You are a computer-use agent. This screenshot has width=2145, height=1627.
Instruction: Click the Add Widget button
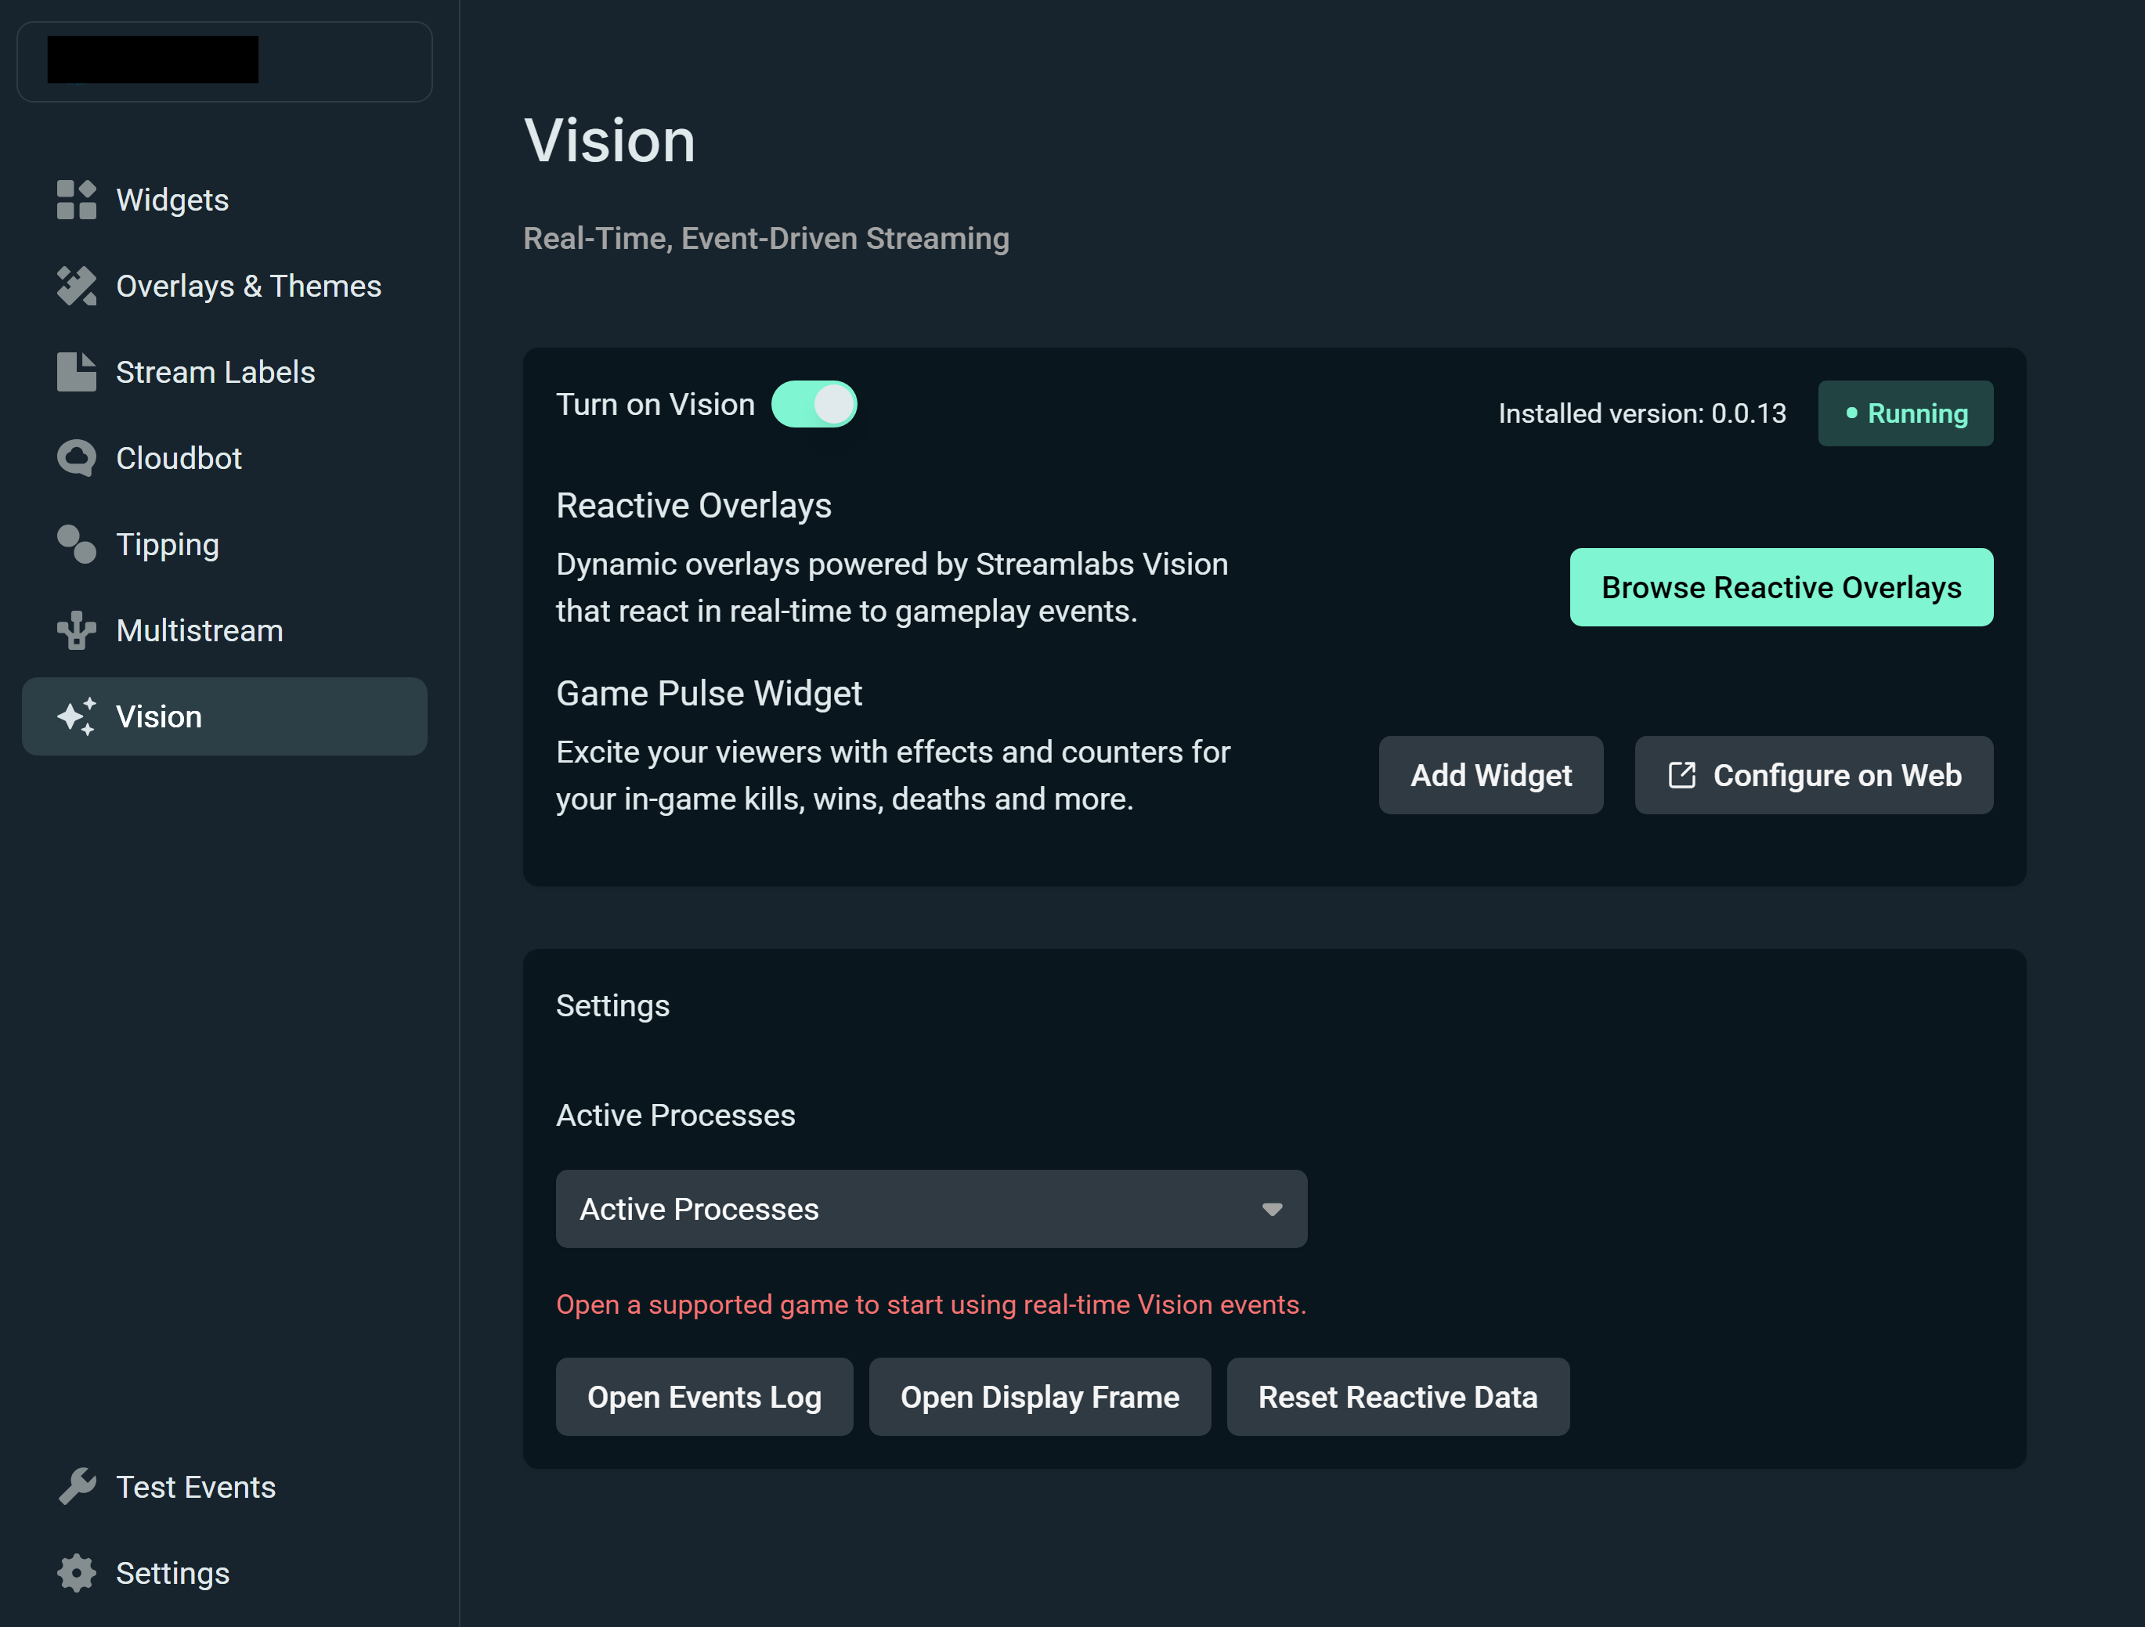[1490, 774]
